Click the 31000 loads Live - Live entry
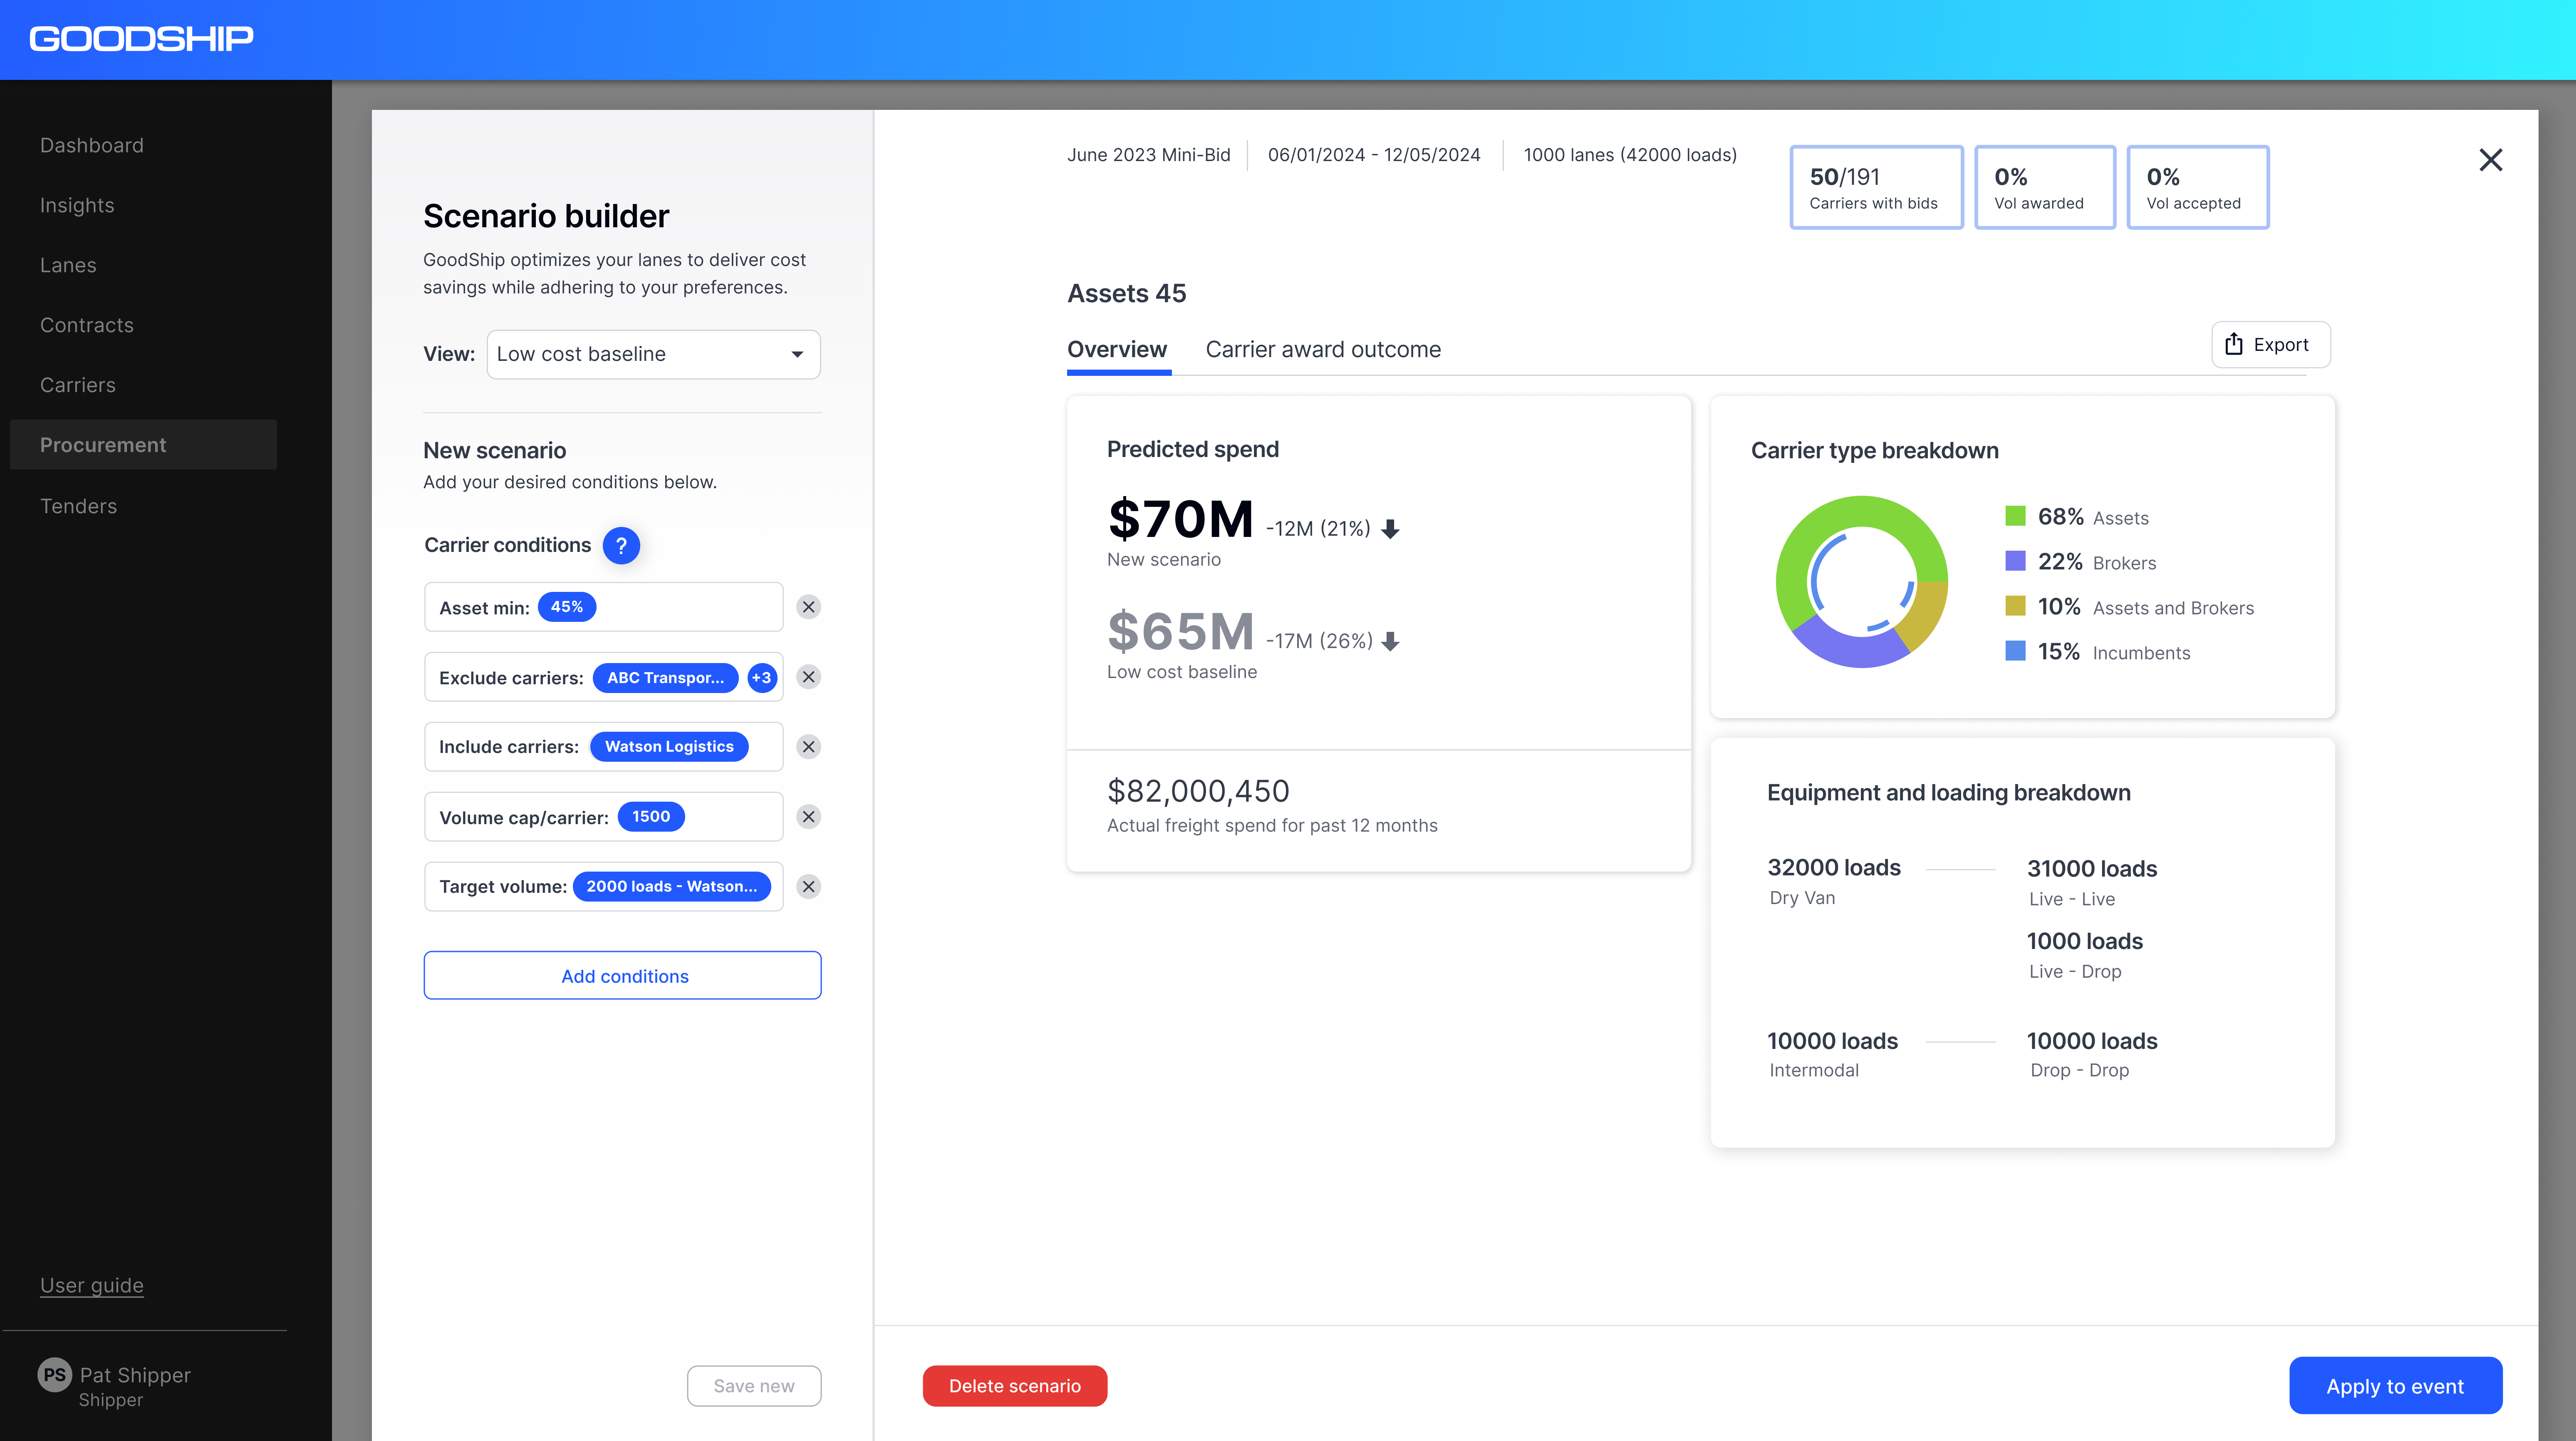The height and width of the screenshot is (1441, 2576). (2092, 882)
